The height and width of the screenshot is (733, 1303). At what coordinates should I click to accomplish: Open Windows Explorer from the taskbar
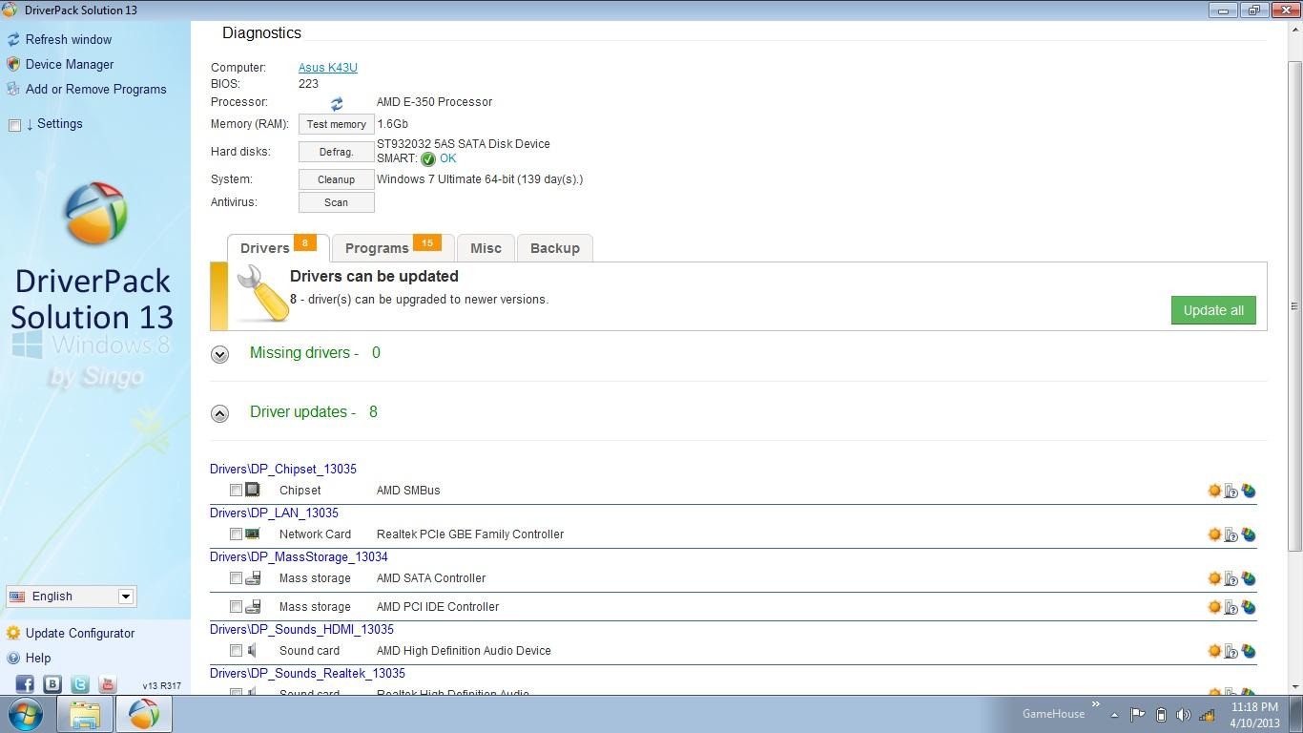(x=84, y=714)
